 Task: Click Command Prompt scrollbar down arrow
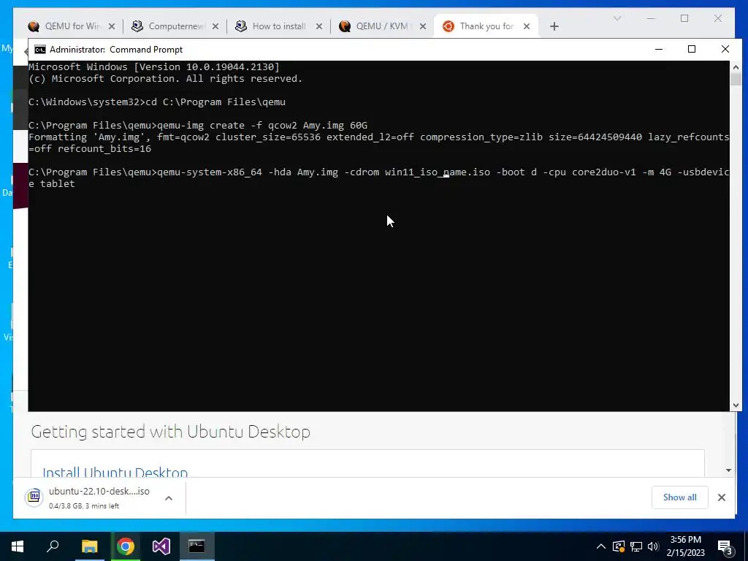(x=736, y=405)
